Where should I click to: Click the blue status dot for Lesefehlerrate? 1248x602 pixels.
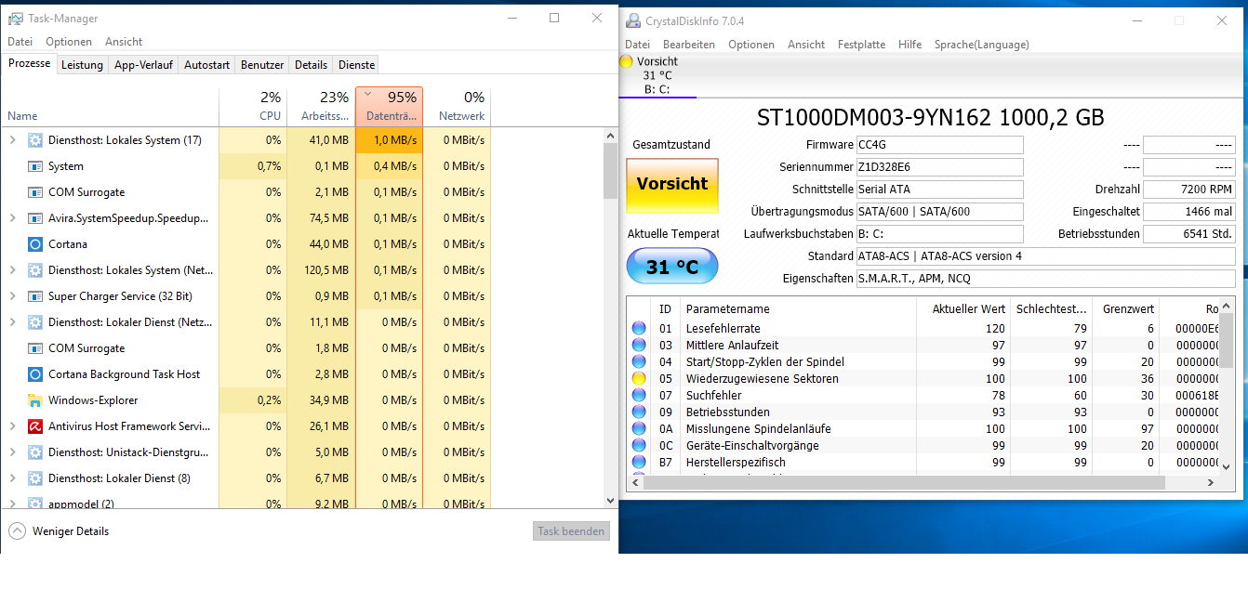(x=639, y=328)
